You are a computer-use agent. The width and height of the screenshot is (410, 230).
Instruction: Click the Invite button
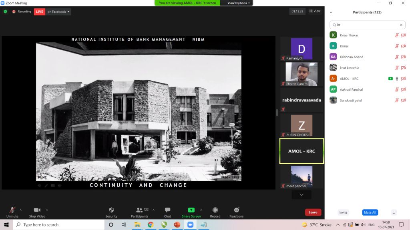(x=343, y=212)
